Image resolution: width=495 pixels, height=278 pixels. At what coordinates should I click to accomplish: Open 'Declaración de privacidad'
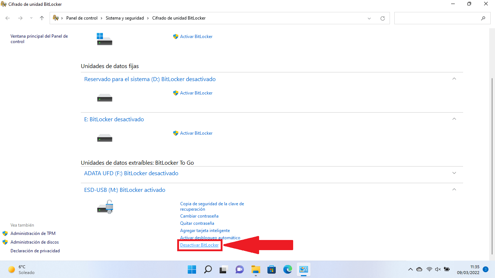(x=35, y=251)
